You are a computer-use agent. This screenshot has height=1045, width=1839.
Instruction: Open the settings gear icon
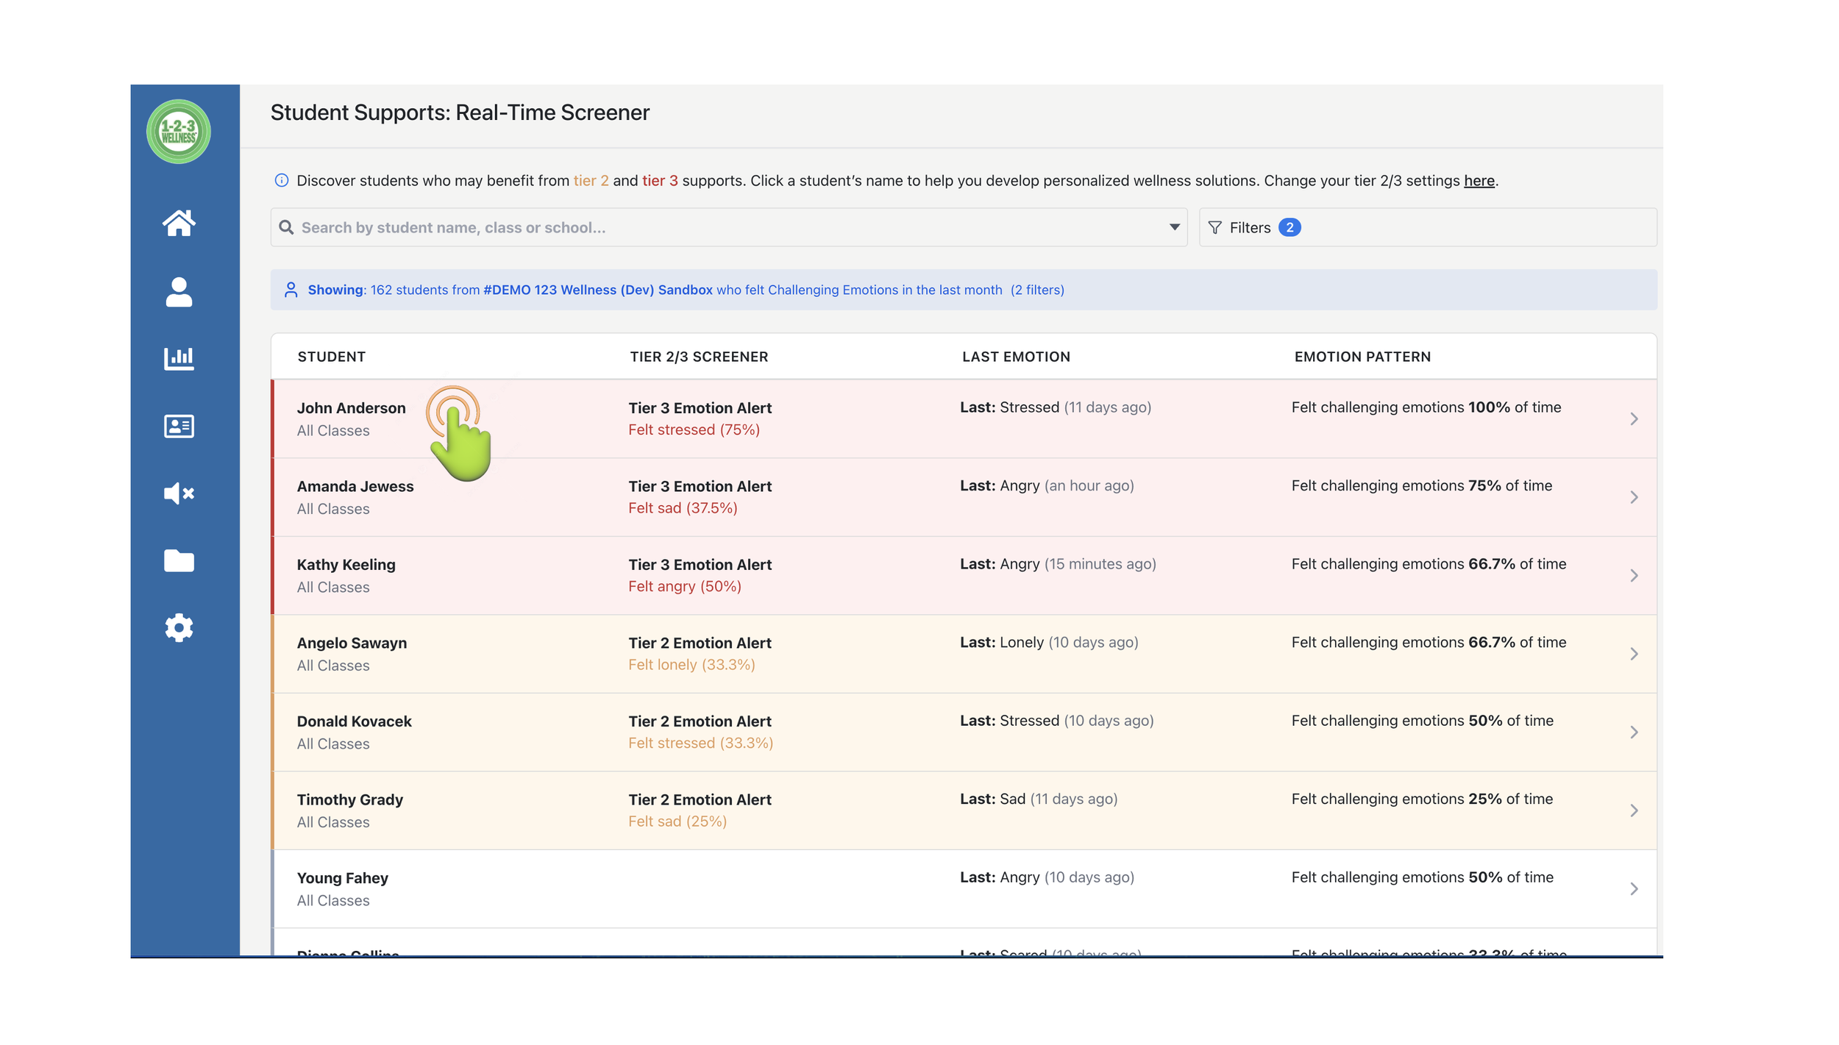[x=179, y=628]
